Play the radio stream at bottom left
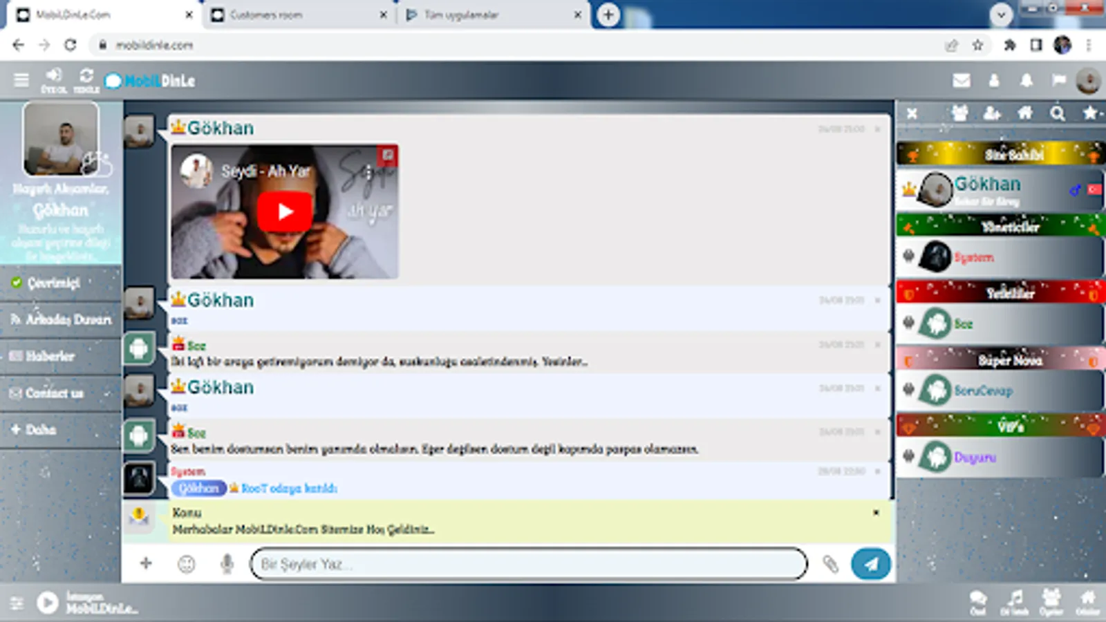1106x622 pixels. tap(48, 603)
